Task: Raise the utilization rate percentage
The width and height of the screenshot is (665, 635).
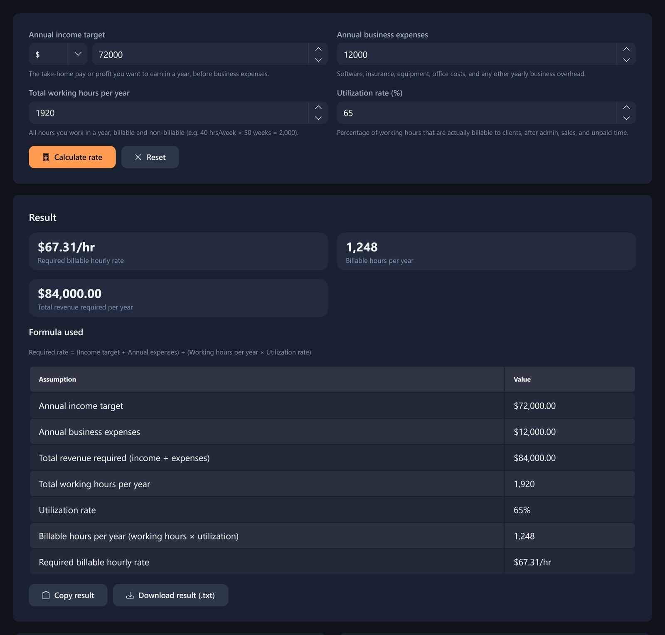Action: [626, 107]
